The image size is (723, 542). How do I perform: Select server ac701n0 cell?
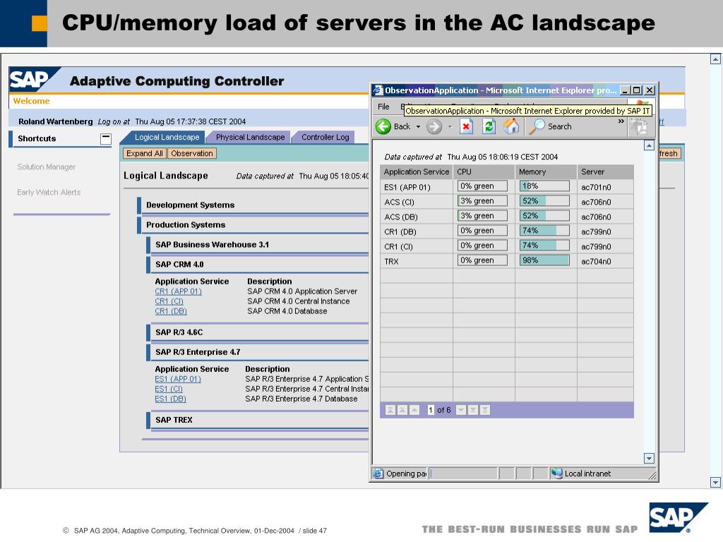(x=605, y=187)
